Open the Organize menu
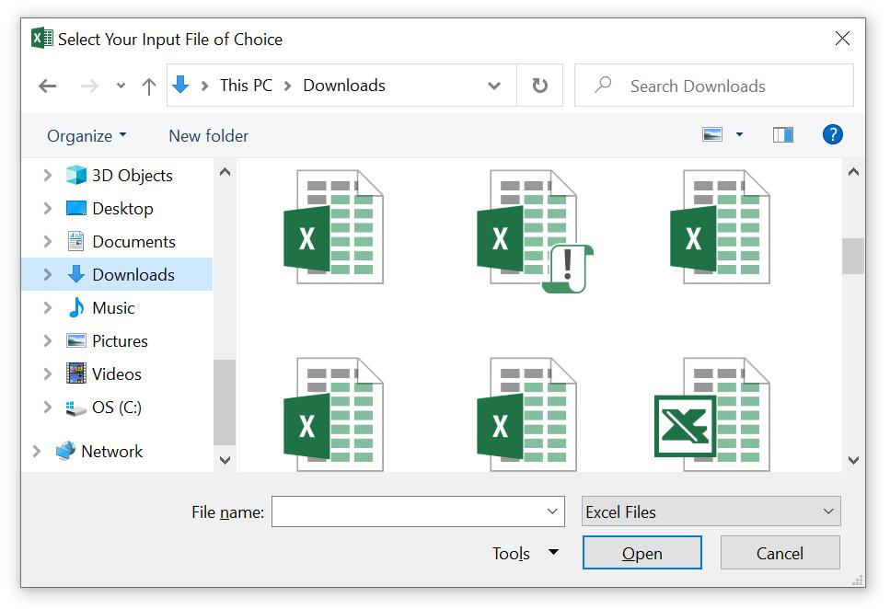Screen dimensions: 890x609 (x=87, y=135)
